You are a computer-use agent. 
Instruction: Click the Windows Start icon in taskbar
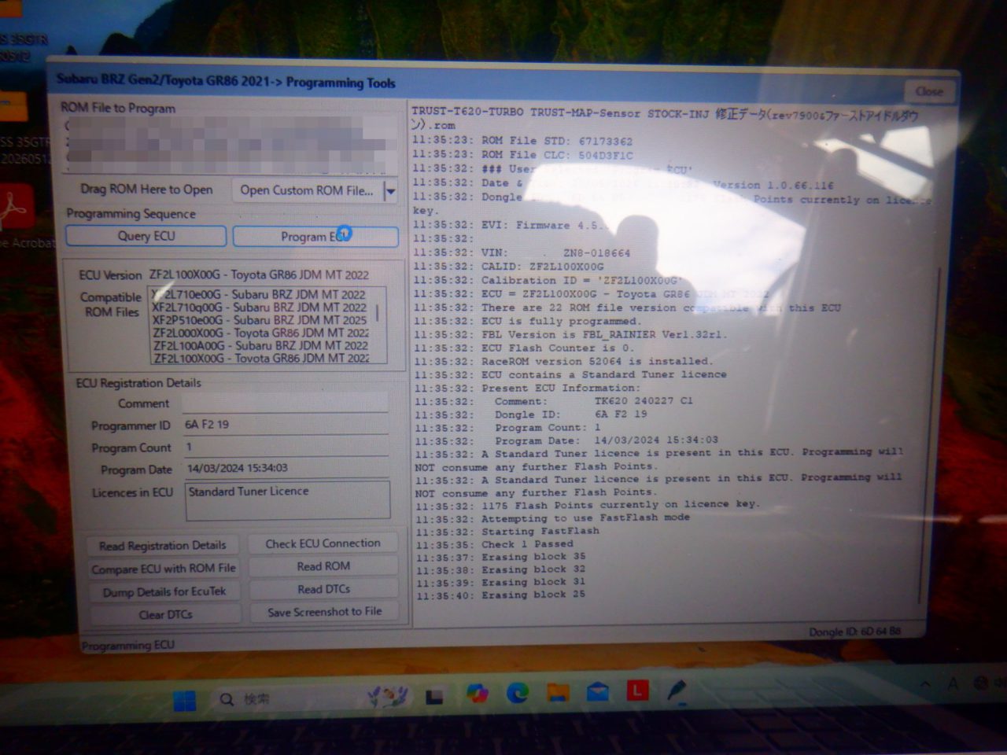(x=185, y=698)
